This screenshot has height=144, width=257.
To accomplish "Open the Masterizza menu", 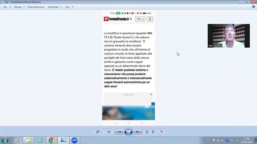I will tap(53, 7).
